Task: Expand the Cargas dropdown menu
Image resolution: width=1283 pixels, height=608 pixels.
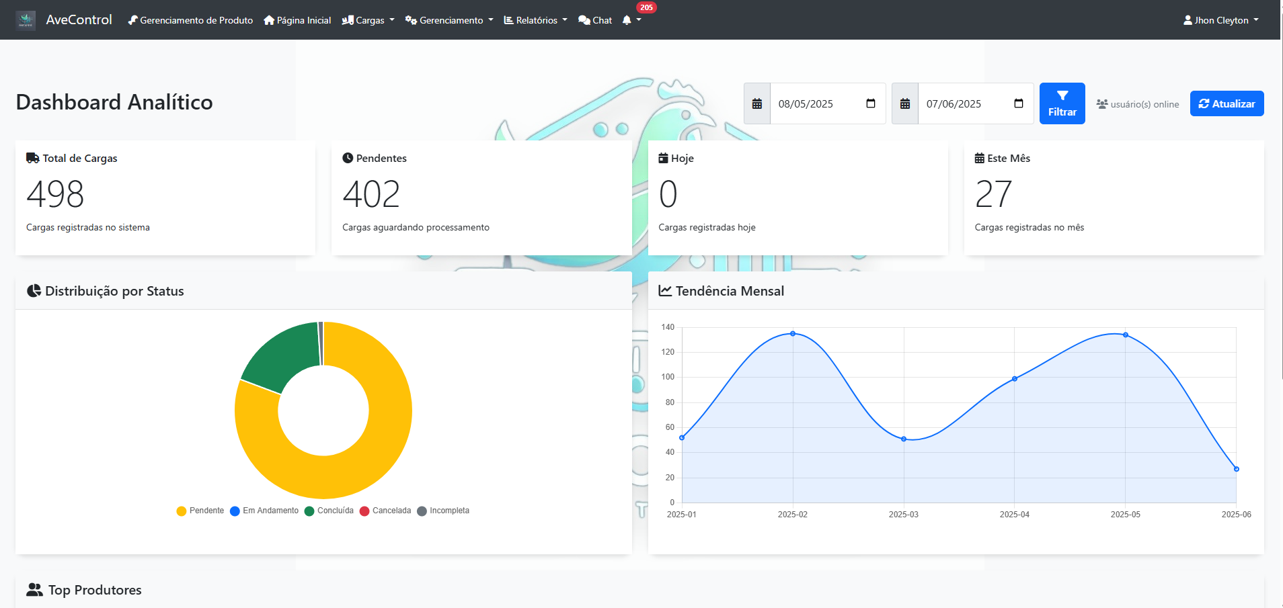Action: pyautogui.click(x=368, y=20)
